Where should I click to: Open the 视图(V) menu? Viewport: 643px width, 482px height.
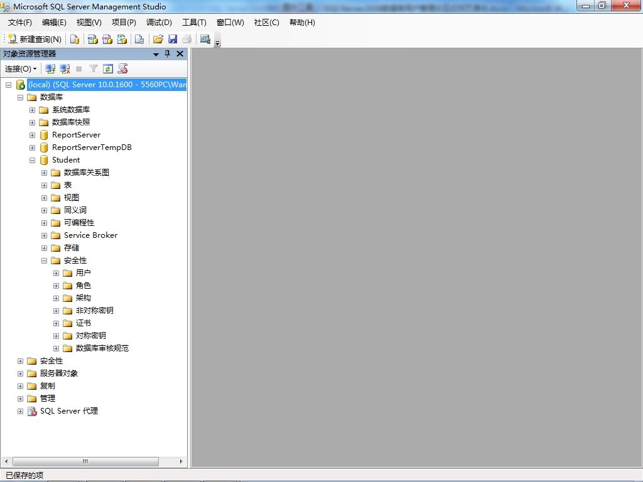[89, 23]
